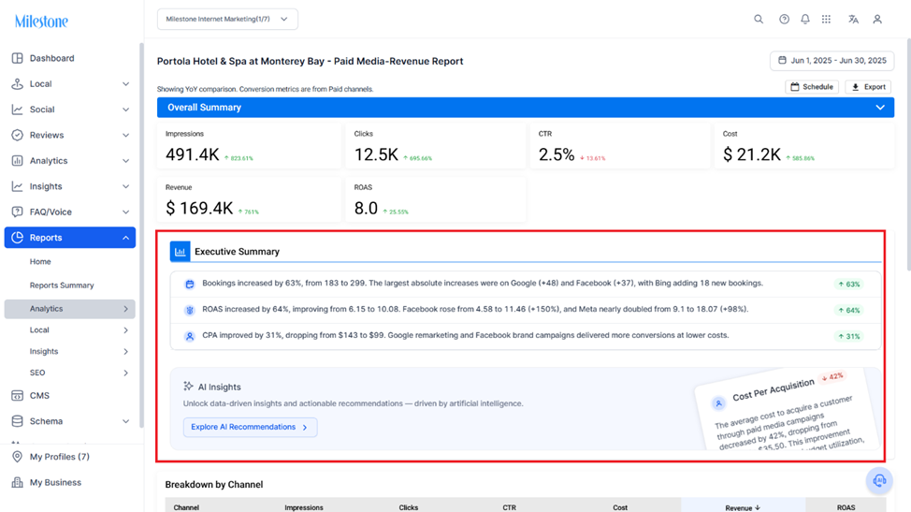Click the Analytics bar-chart sidebar icon

point(18,160)
